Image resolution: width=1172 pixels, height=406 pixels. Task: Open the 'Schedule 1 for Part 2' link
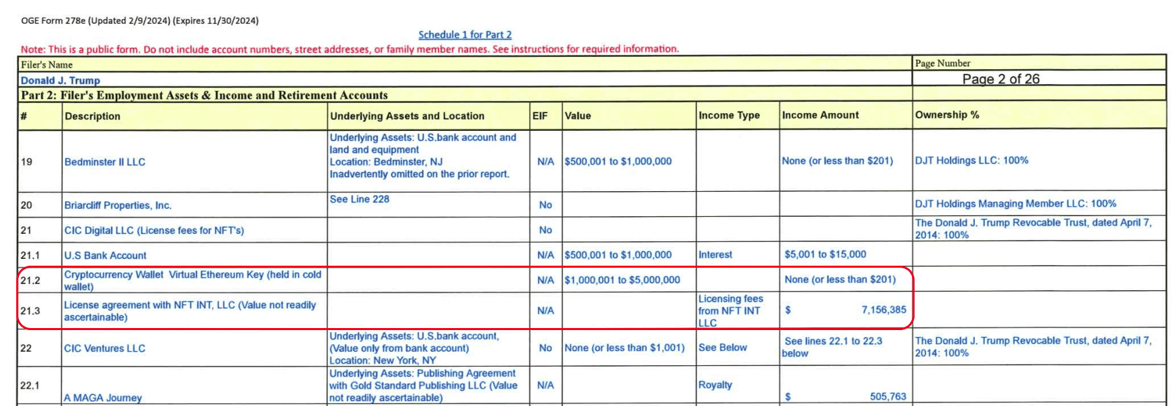[x=465, y=35]
